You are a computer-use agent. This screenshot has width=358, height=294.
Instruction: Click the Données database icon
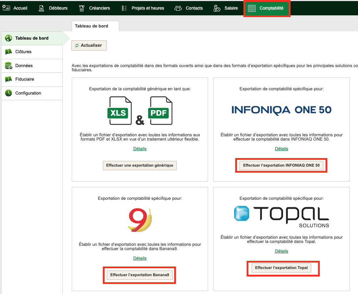(9, 66)
